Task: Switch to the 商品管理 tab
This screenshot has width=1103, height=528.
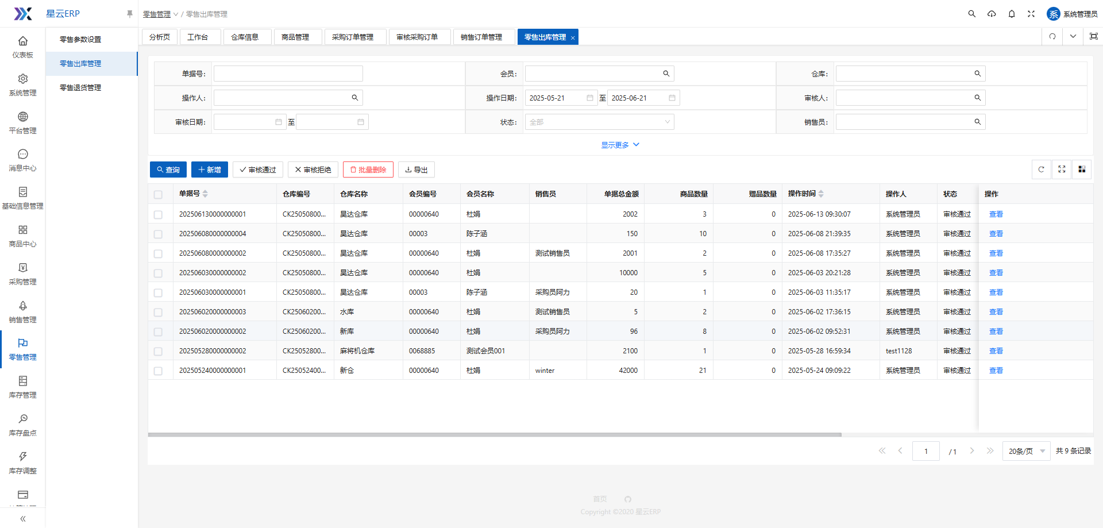Action: [295, 37]
